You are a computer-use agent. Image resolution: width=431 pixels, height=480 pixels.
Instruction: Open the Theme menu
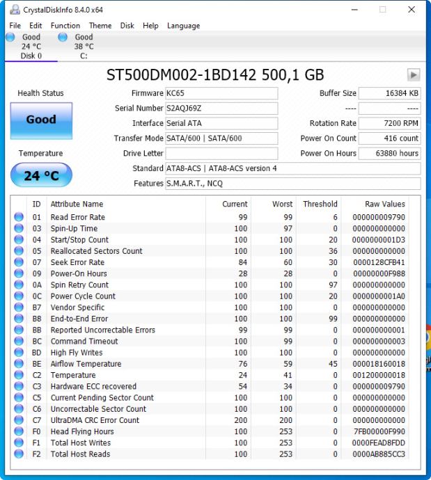[x=100, y=26]
